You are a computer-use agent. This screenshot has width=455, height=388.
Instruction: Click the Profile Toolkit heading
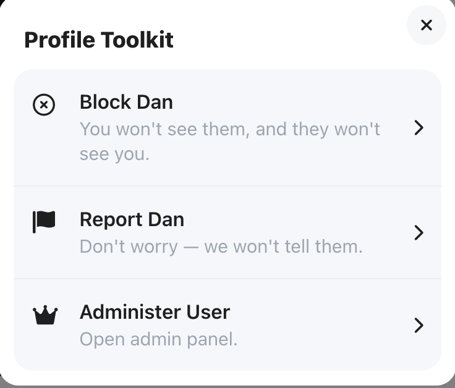[x=99, y=40]
